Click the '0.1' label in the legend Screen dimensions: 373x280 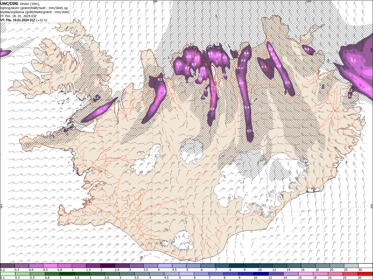[x=3, y=278]
